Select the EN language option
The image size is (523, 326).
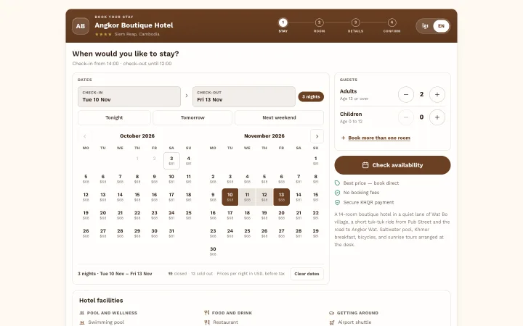point(441,26)
